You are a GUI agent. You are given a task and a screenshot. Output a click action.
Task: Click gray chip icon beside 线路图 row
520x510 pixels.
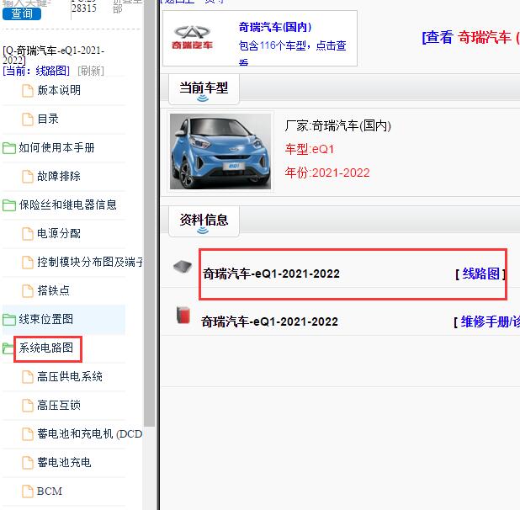point(183,267)
